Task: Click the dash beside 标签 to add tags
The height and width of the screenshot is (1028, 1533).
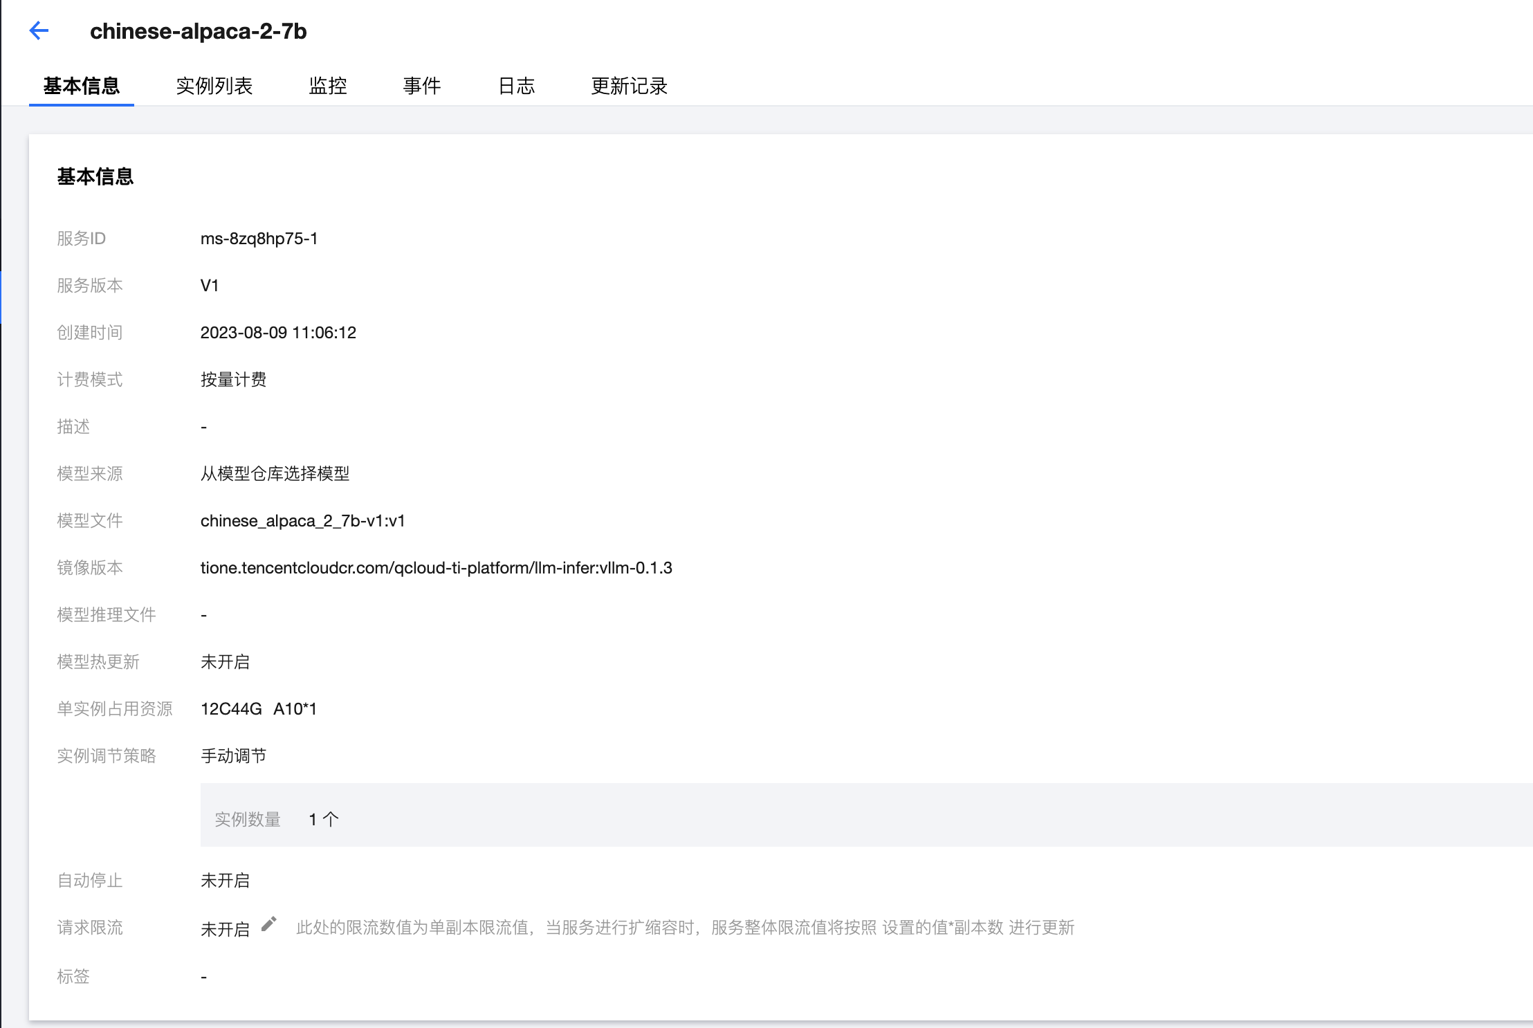Action: click(x=203, y=976)
